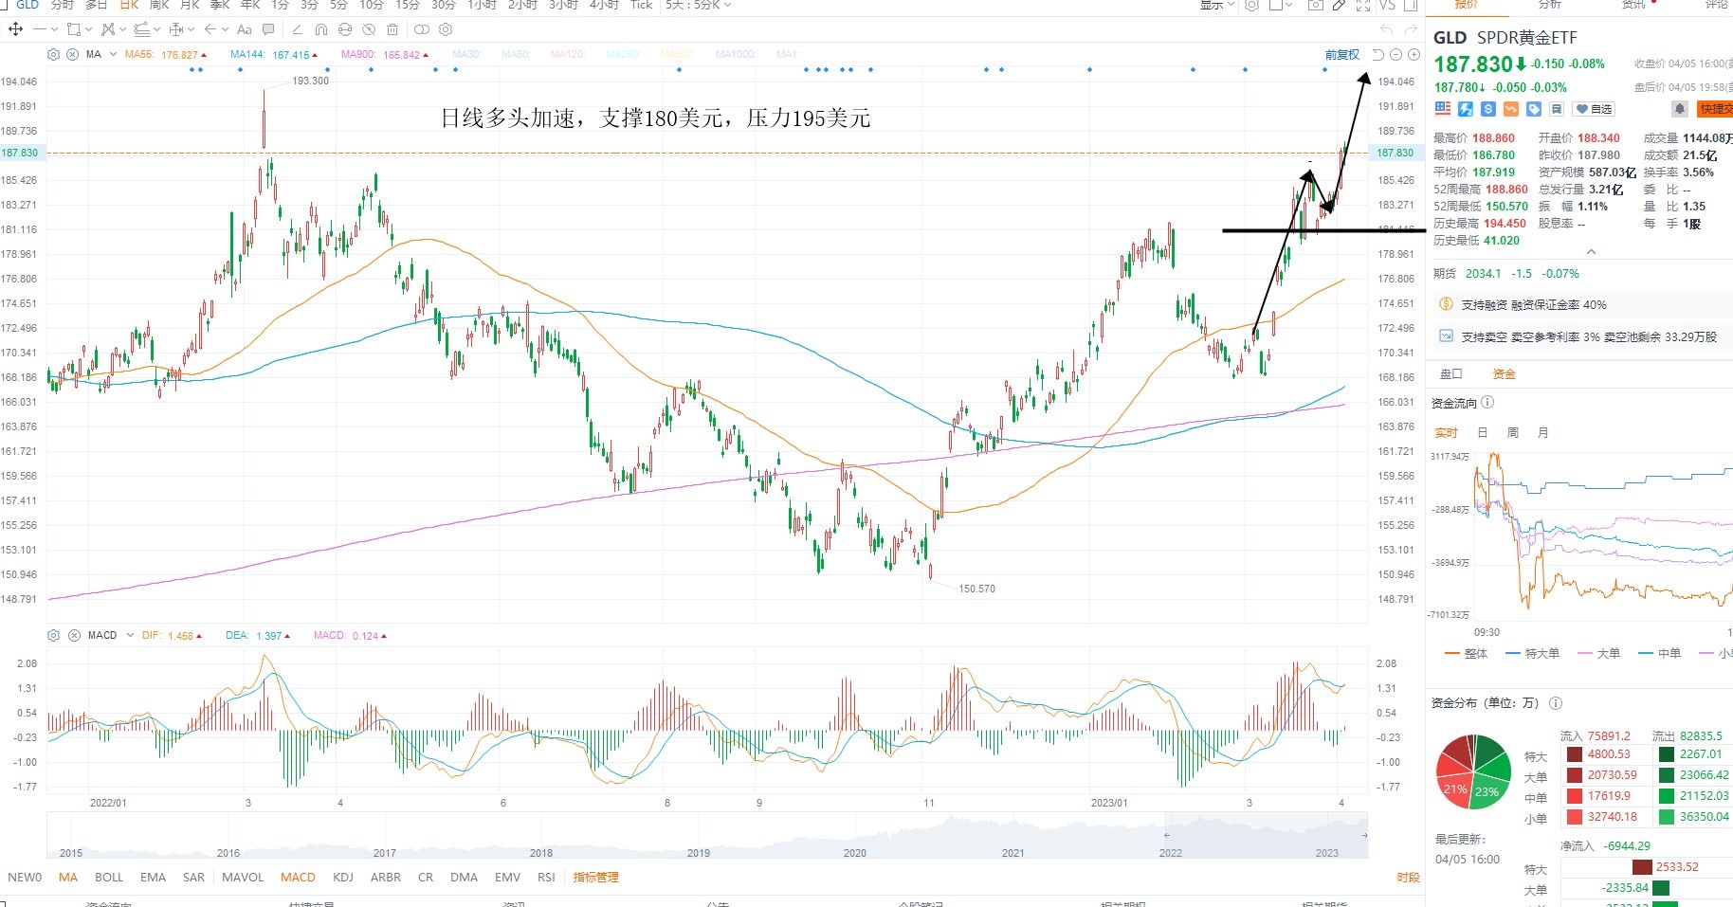The image size is (1733, 907).
Task: Select 周 in fund flow period tabs
Action: [x=1513, y=433]
